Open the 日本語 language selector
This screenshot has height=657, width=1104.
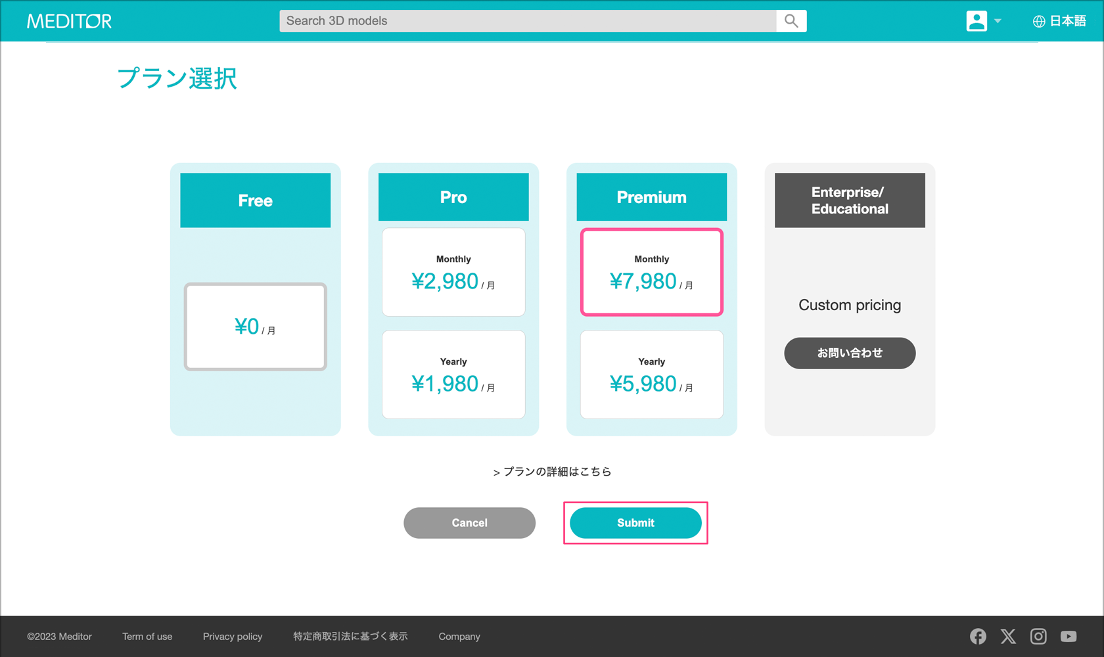[x=1059, y=21]
